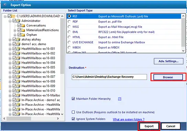Click the export type list scroll-up arrow
Viewport: 187px width, 131px height.
(183, 16)
